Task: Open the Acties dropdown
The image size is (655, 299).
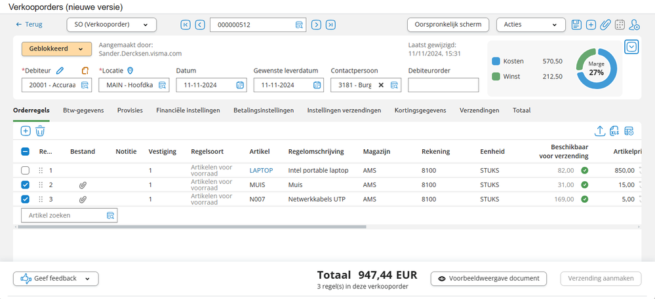Action: pyautogui.click(x=531, y=25)
